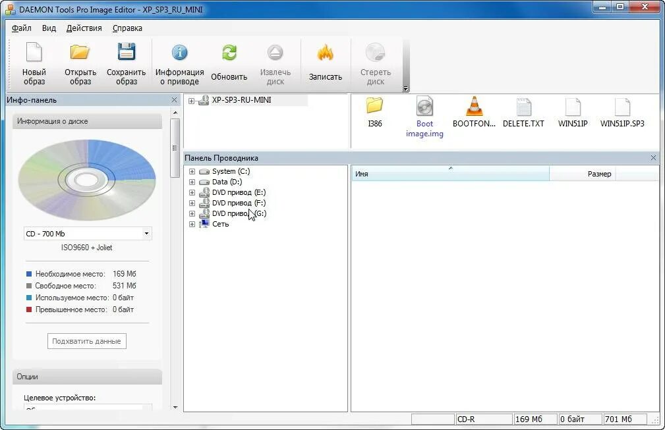
Task: Click the 0 байт status bar field
Action: point(579,419)
